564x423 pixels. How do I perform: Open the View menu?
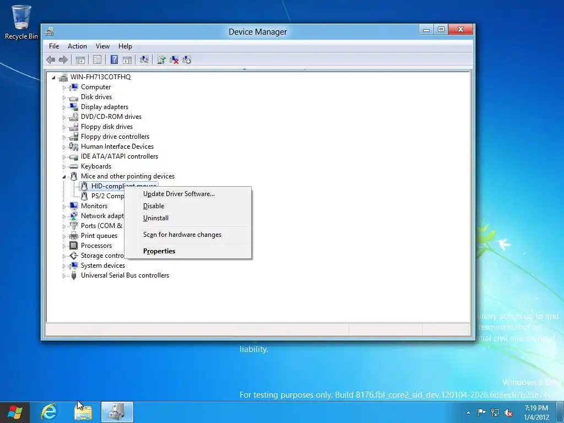(102, 46)
